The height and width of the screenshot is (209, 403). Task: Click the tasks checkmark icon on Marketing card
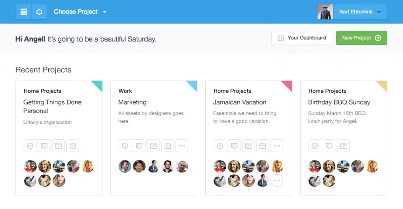(x=125, y=146)
